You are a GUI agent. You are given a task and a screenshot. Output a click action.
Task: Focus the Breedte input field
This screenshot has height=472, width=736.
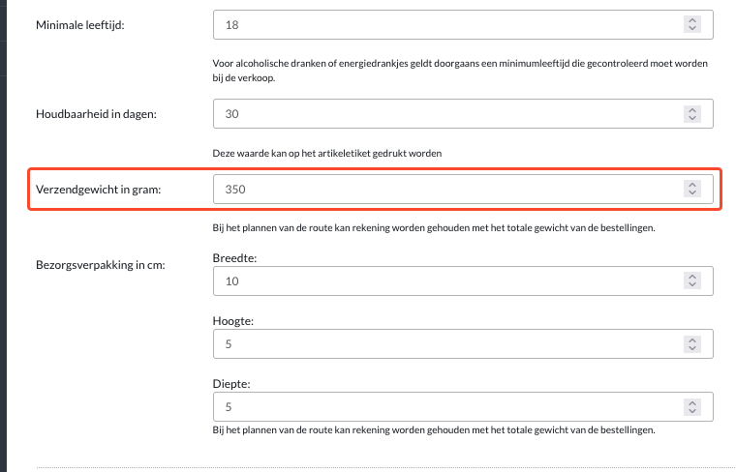coord(463,280)
